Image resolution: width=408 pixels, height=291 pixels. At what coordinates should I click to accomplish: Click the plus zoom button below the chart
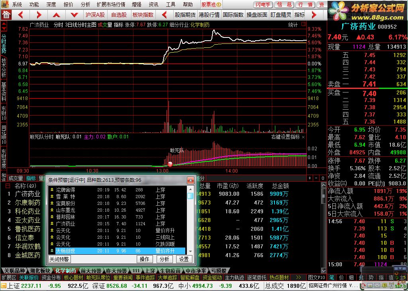click(x=310, y=178)
